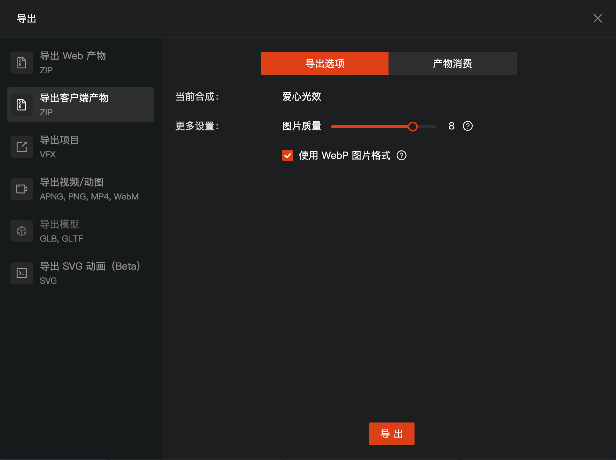Click the composition name 爱心光效

(x=302, y=96)
